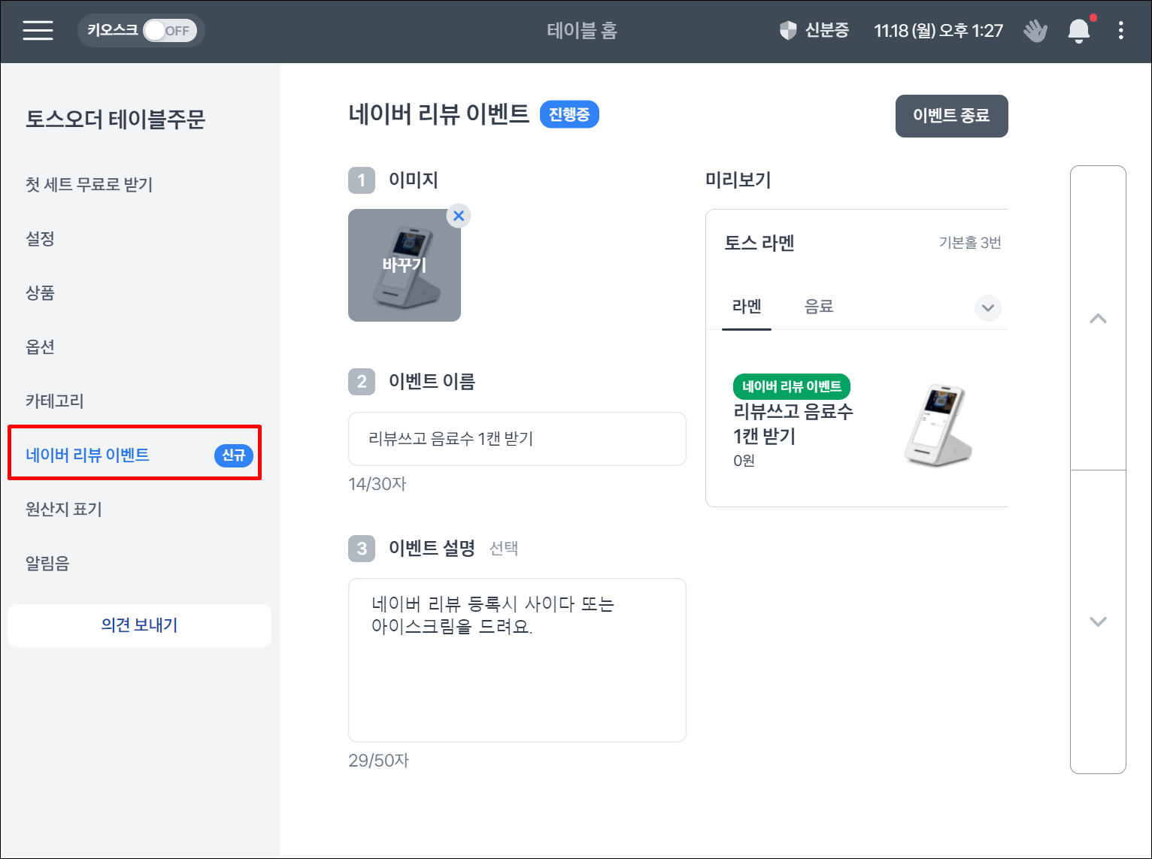
Task: Open the hamburger menu
Action: [38, 31]
